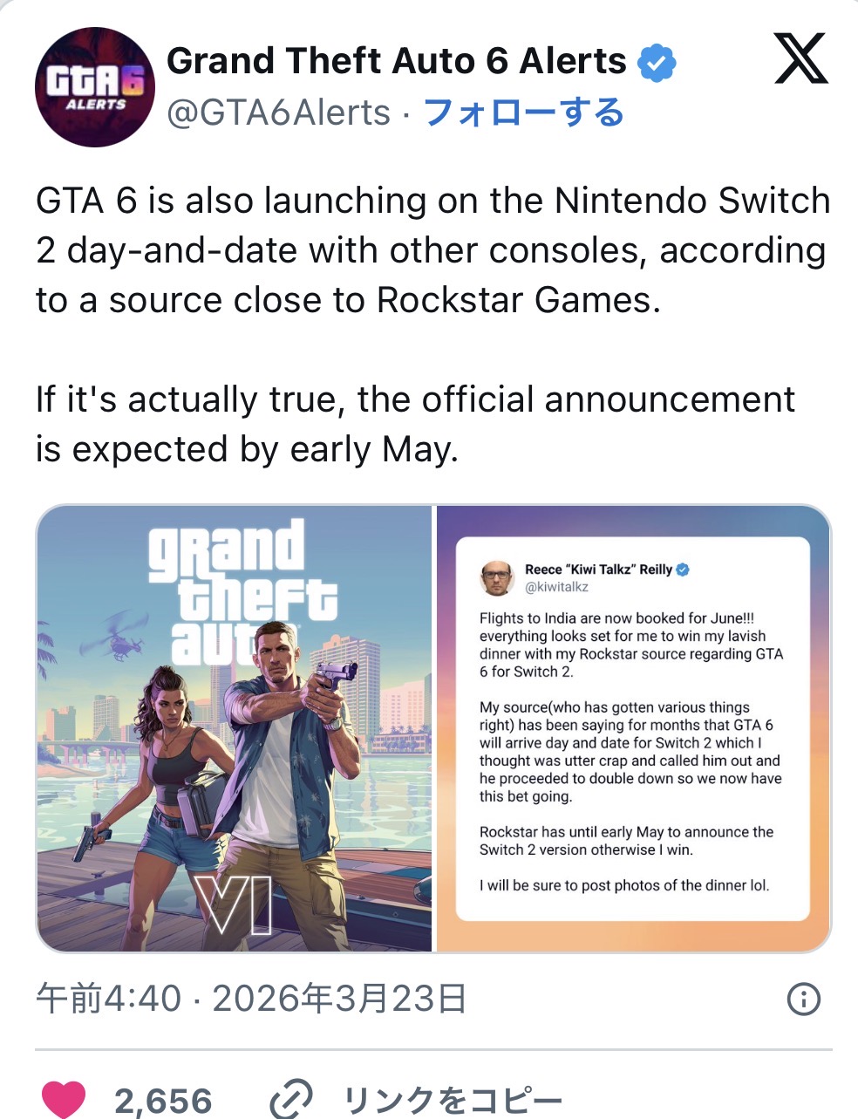The width and height of the screenshot is (858, 1119).
Task: Click the リンクをコピー button text
Action: pyautogui.click(x=453, y=1101)
